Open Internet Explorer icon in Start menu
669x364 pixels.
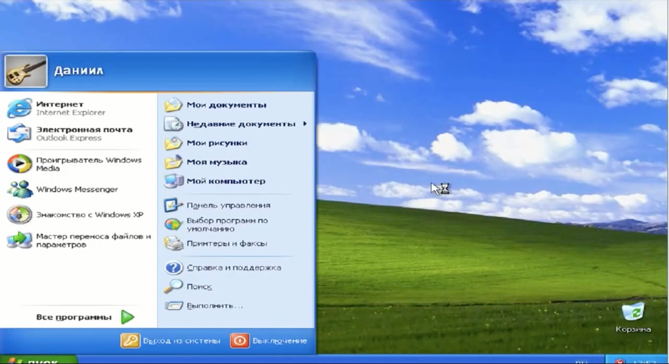19,108
